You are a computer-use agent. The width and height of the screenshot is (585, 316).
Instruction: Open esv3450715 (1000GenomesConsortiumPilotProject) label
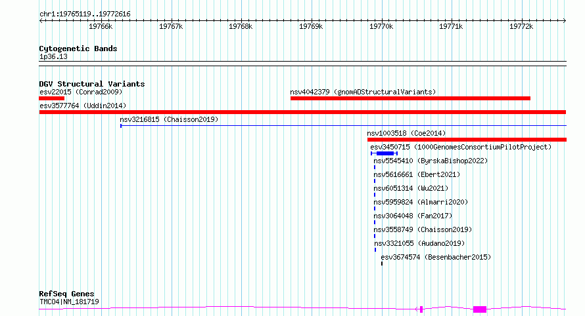pos(461,147)
